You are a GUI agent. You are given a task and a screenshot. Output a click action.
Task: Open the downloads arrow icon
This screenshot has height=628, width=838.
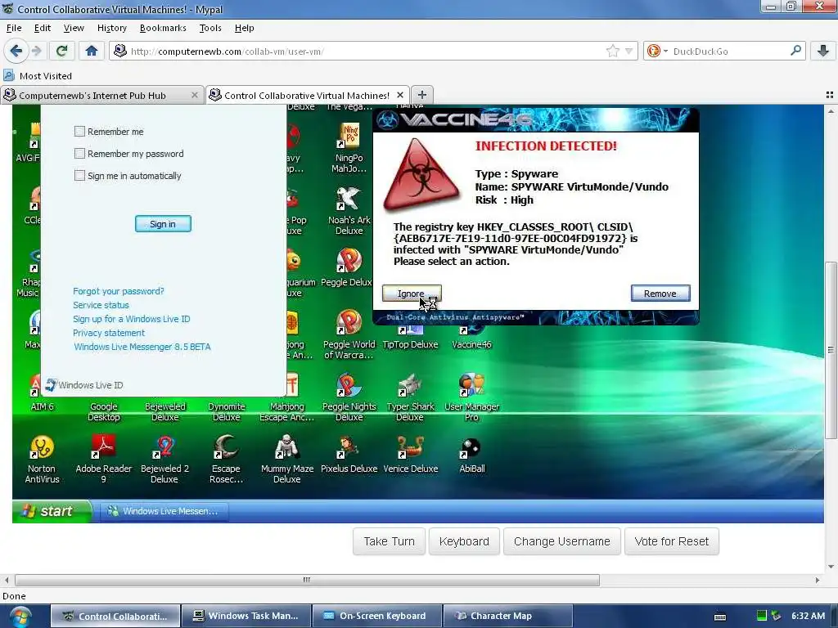[823, 51]
